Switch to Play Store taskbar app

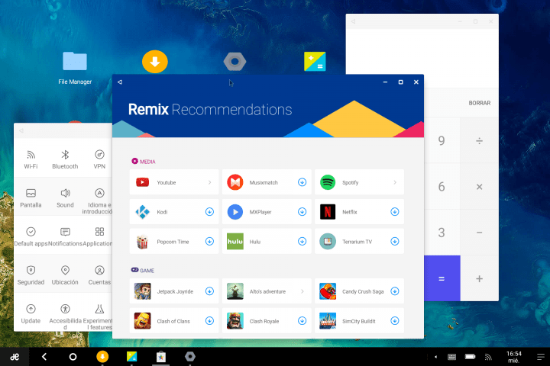[x=160, y=357]
